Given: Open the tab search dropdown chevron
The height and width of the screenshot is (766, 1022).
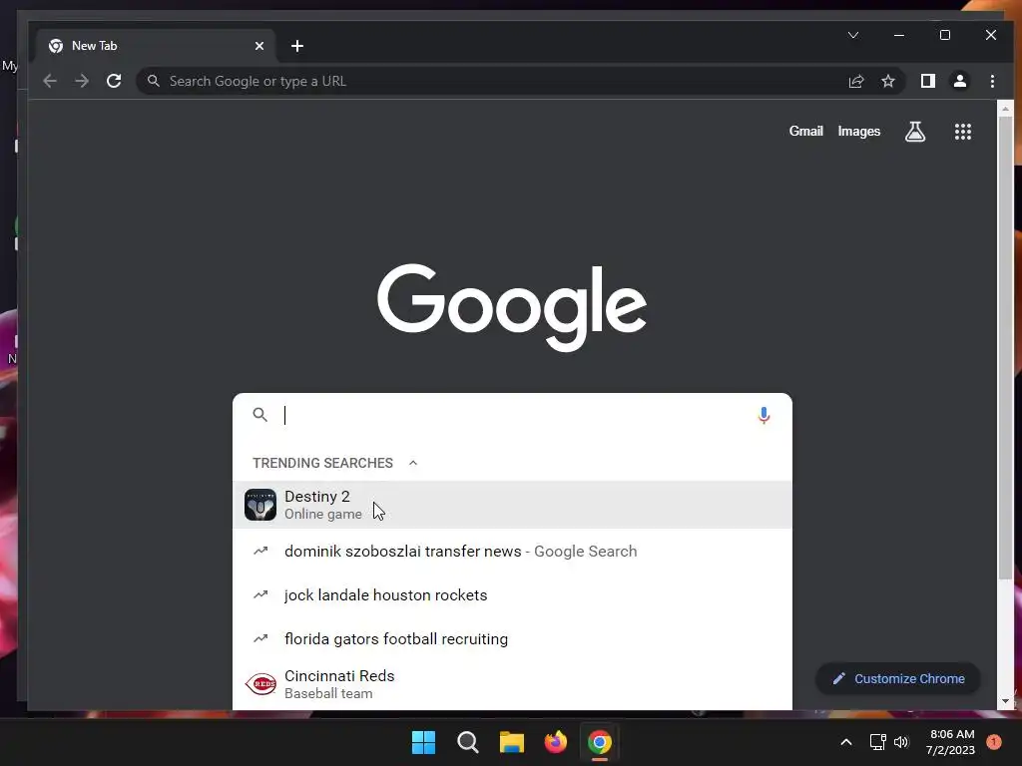Looking at the screenshot, I should pyautogui.click(x=852, y=35).
